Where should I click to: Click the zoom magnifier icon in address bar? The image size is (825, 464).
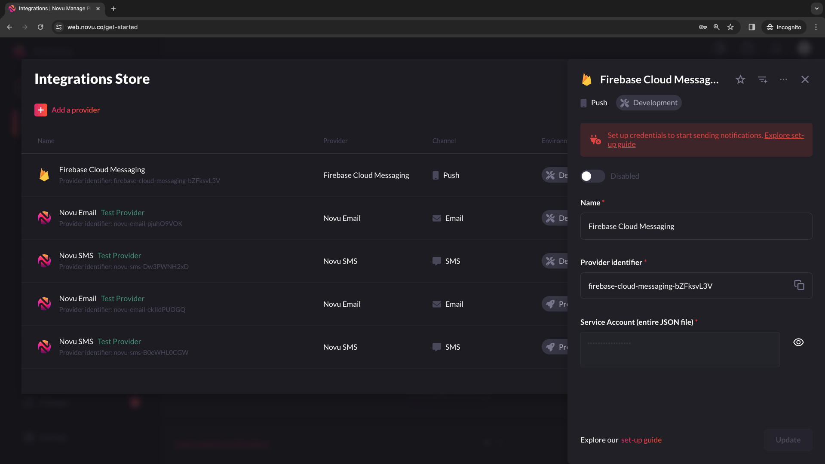pyautogui.click(x=716, y=27)
